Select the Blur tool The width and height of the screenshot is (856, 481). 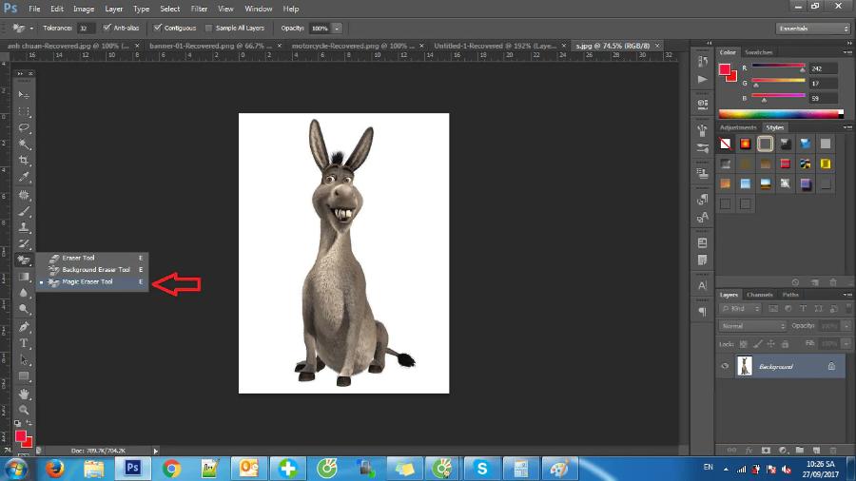tap(24, 293)
